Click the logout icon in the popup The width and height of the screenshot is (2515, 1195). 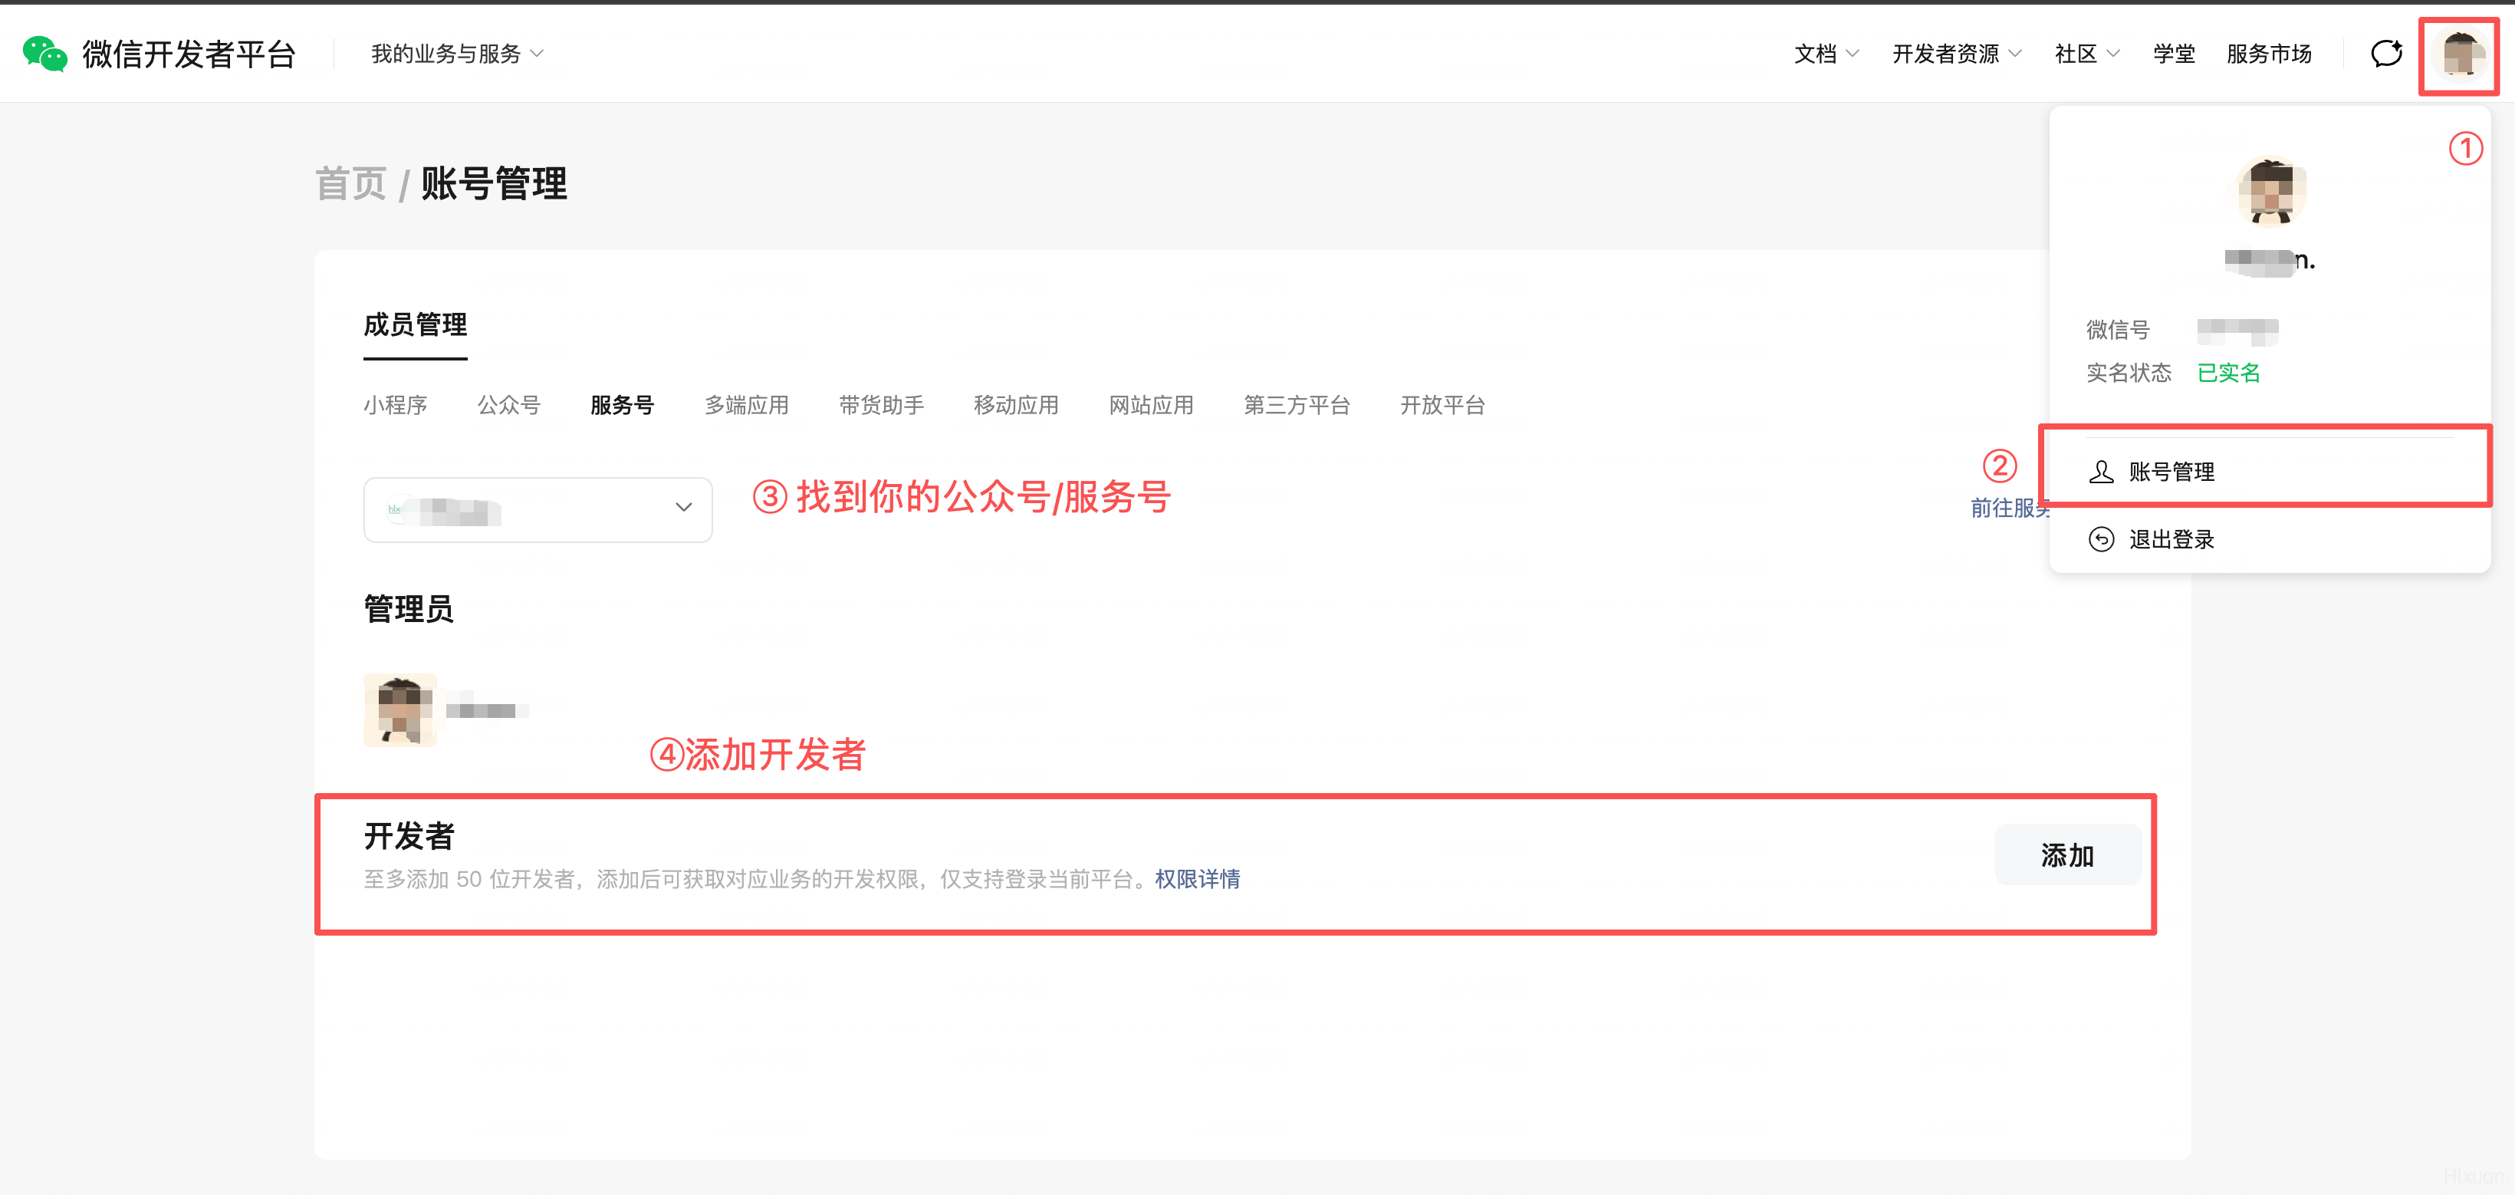pyautogui.click(x=2101, y=539)
